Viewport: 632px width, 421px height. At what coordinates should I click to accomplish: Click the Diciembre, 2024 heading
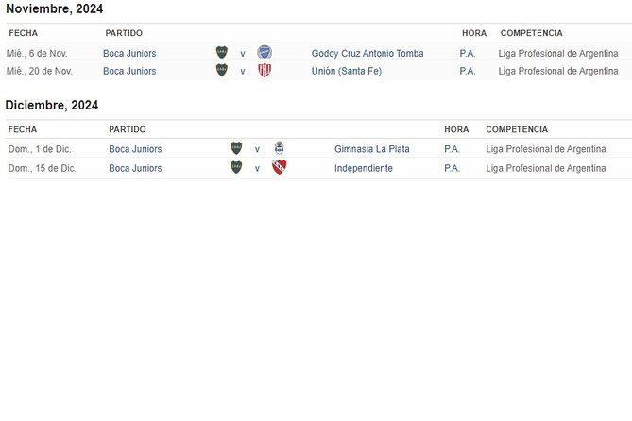[x=52, y=106]
